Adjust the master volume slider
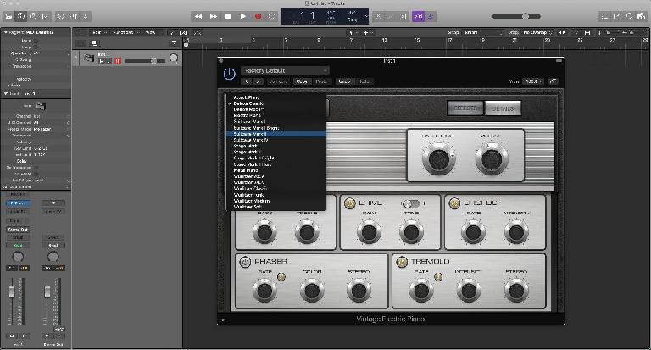The height and width of the screenshot is (350, 651). point(516,17)
